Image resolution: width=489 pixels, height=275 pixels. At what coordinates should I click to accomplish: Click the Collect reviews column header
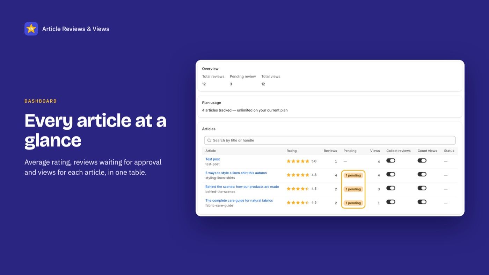[399, 151]
